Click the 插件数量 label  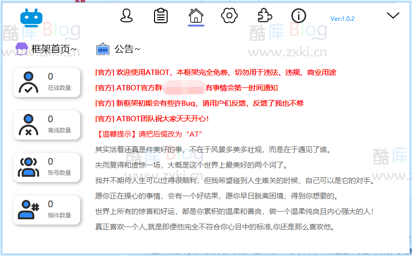tap(59, 215)
